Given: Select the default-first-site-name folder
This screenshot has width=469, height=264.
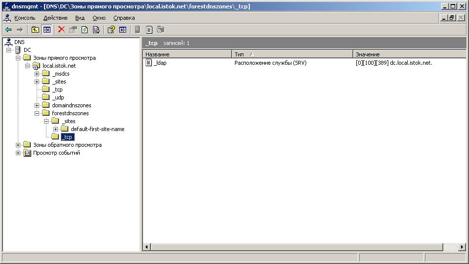Looking at the screenshot, I should coord(97,129).
